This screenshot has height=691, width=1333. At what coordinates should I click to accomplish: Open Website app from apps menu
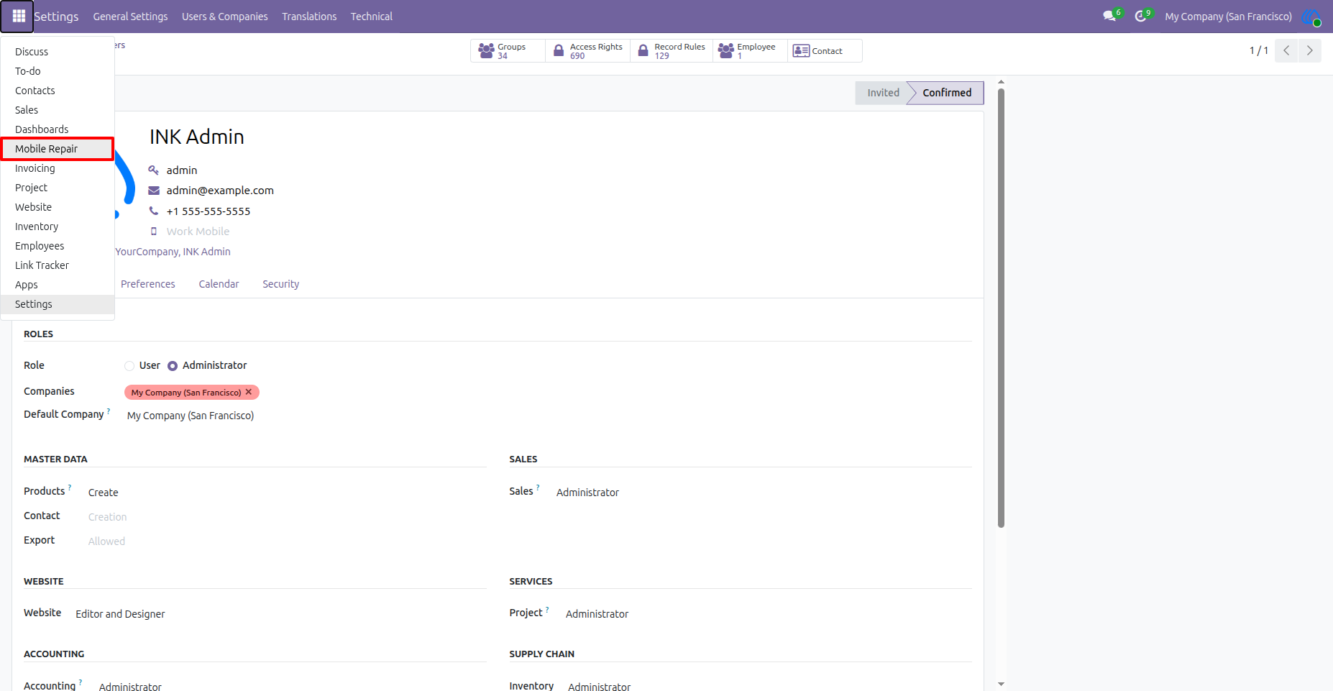[x=58, y=207]
